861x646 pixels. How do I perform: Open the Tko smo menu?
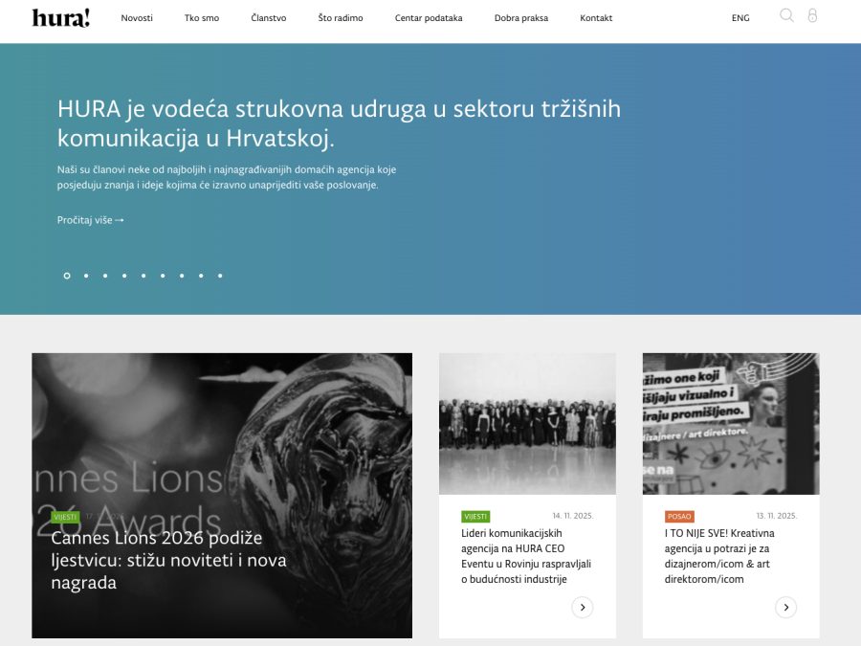[202, 18]
